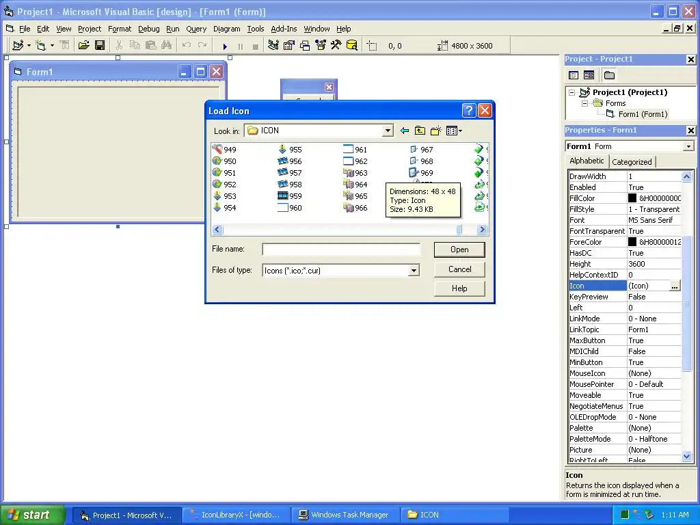
Task: Switch to the Alphabetic properties tab
Action: (587, 161)
